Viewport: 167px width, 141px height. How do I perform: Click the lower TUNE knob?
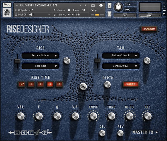coord(111,116)
